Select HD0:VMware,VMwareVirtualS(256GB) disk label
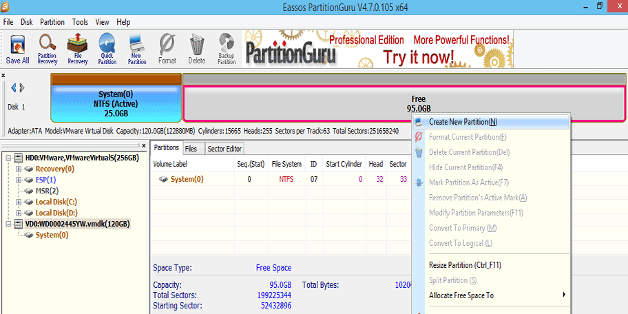Viewport: 628px width, 314px height. pos(82,158)
